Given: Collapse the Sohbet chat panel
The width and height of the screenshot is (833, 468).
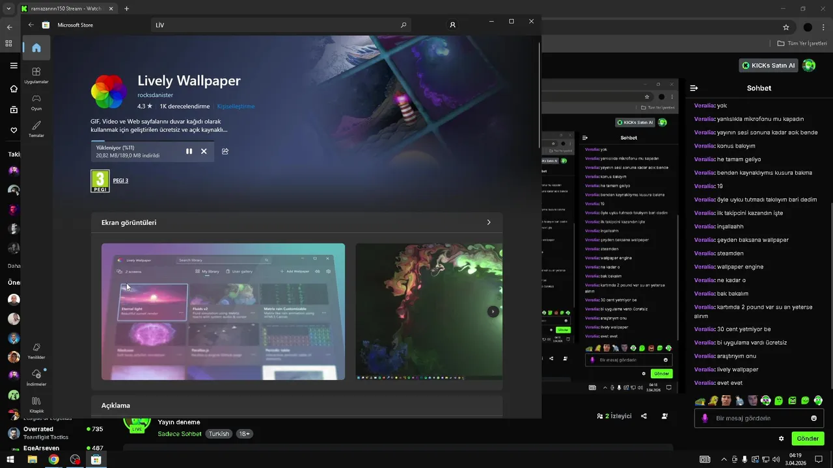Looking at the screenshot, I should pos(694,88).
